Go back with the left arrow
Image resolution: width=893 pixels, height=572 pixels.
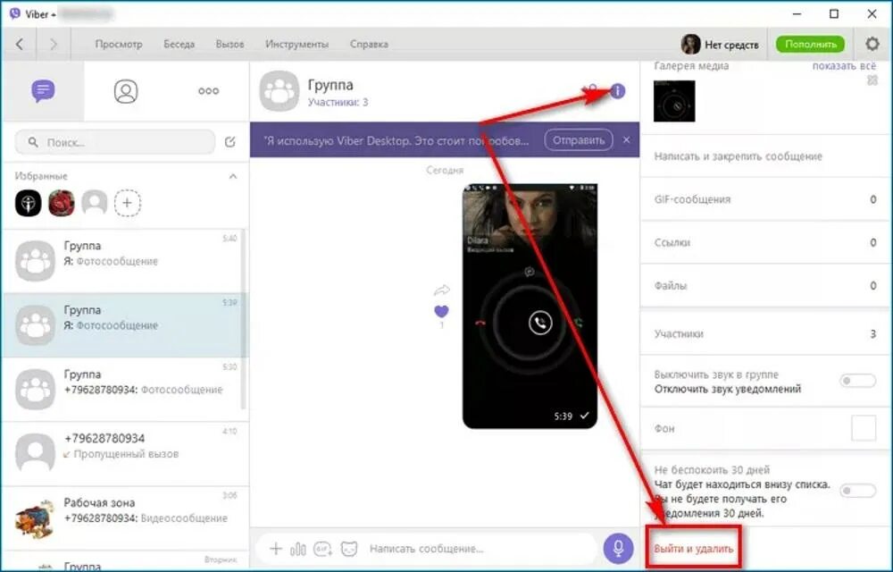(20, 44)
